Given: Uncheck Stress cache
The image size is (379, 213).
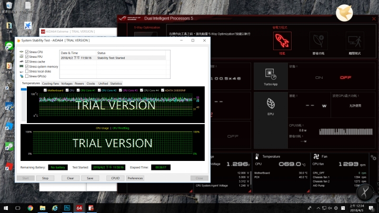Looking at the screenshot, I should tap(27, 62).
